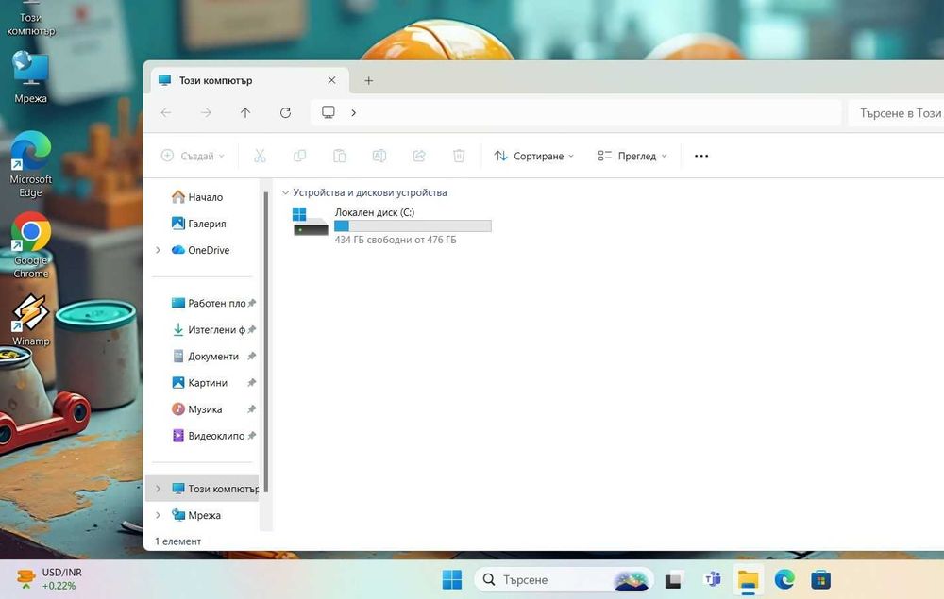
Task: Open the Windows Start menu
Action: pos(452,580)
